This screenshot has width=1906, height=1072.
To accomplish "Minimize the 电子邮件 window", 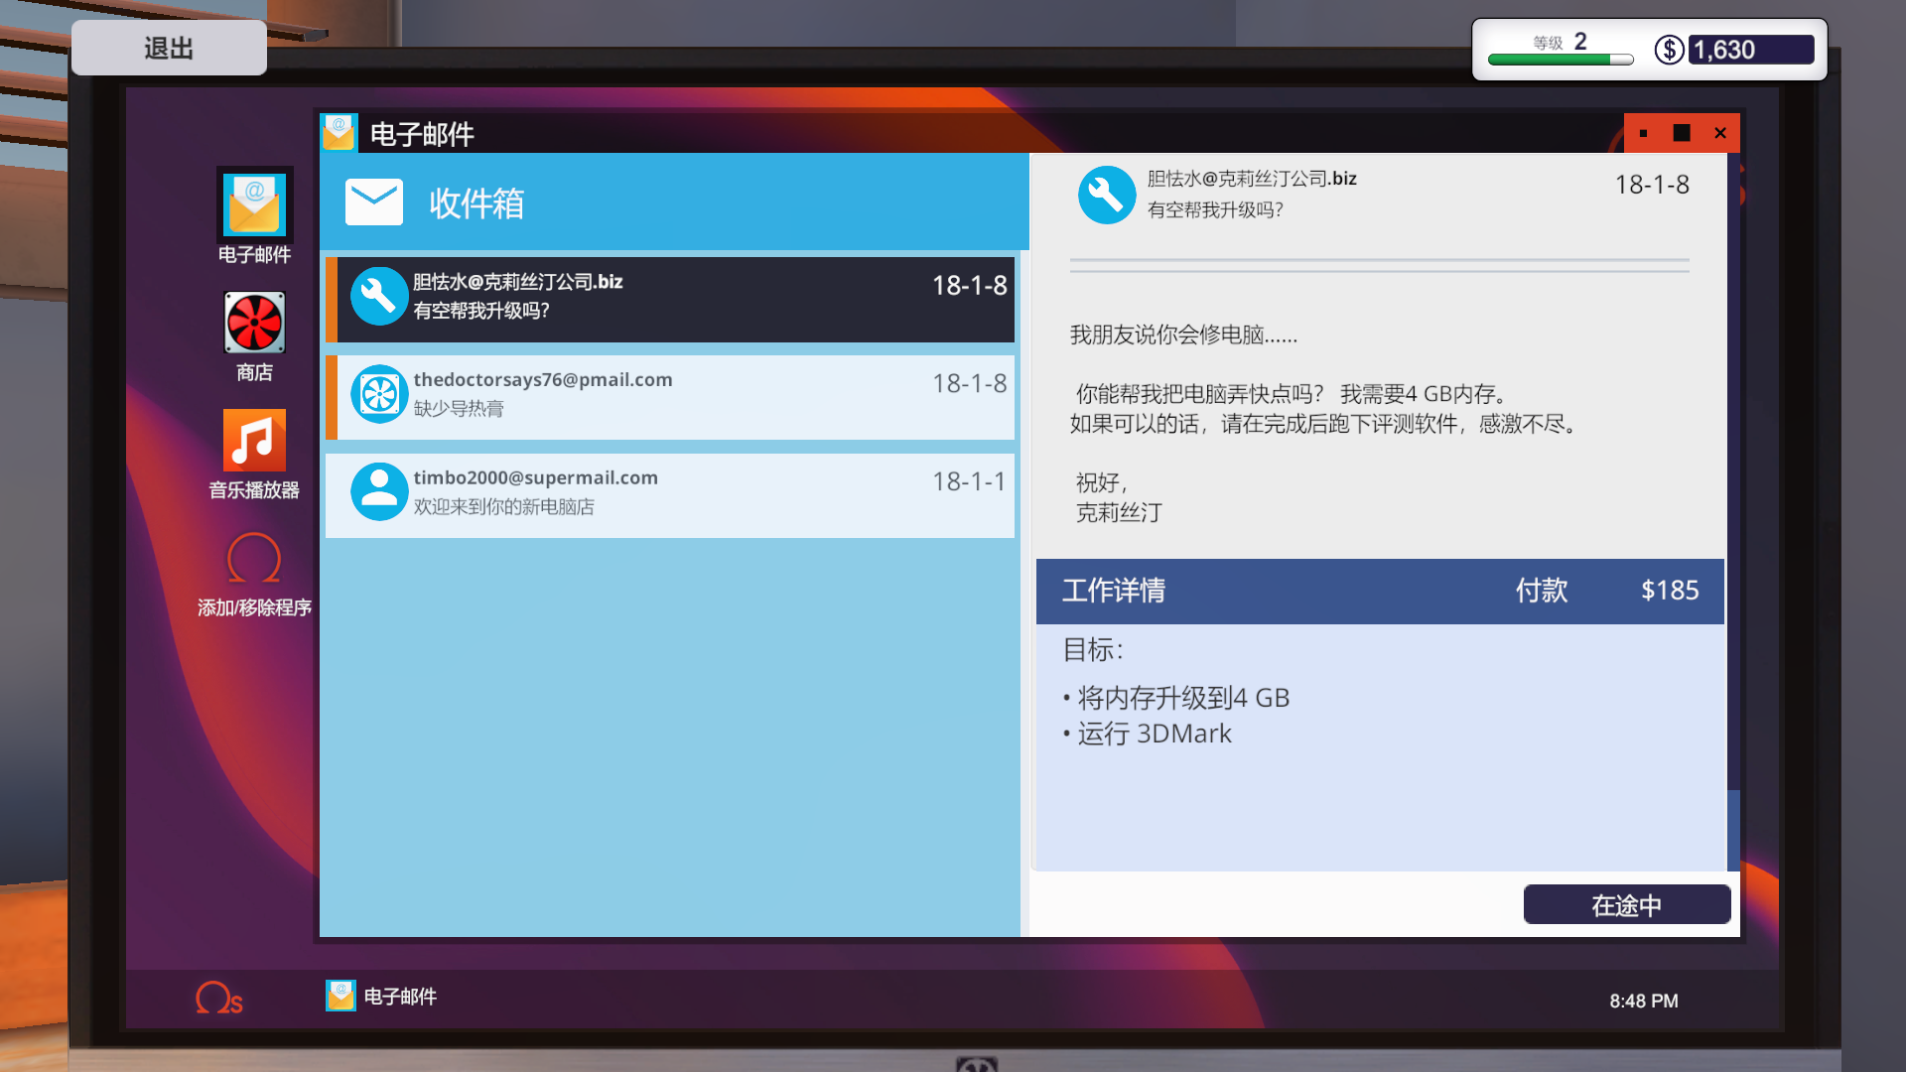I will coord(1644,133).
